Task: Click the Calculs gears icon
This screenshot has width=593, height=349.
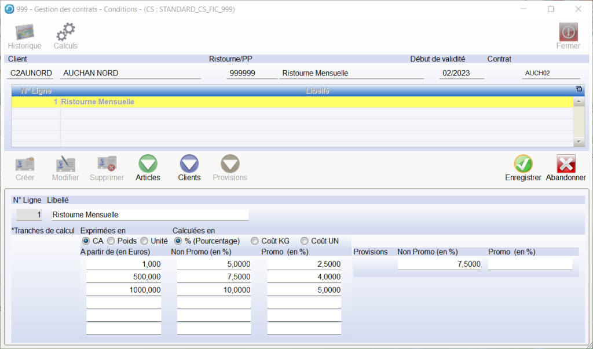Action: click(65, 31)
